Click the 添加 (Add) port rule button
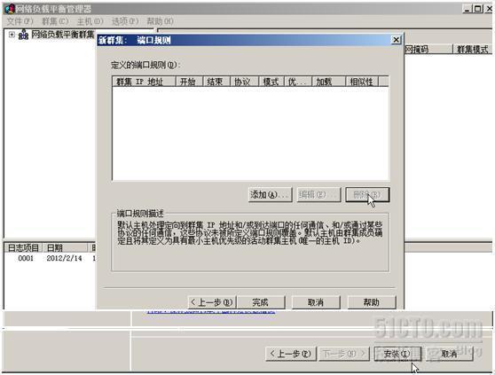The image size is (495, 375). coord(270,195)
